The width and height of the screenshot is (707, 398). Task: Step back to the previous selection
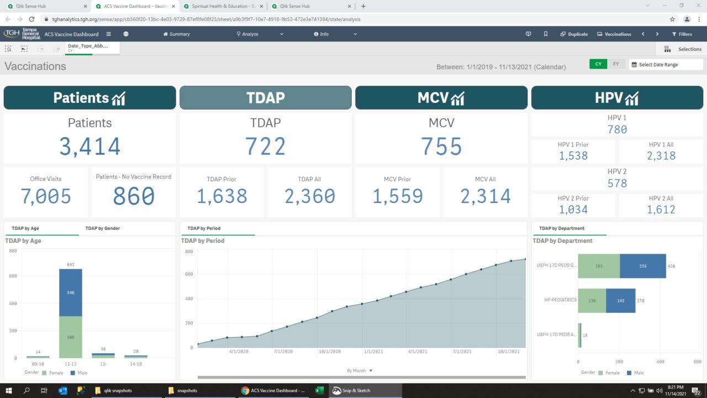coord(23,49)
